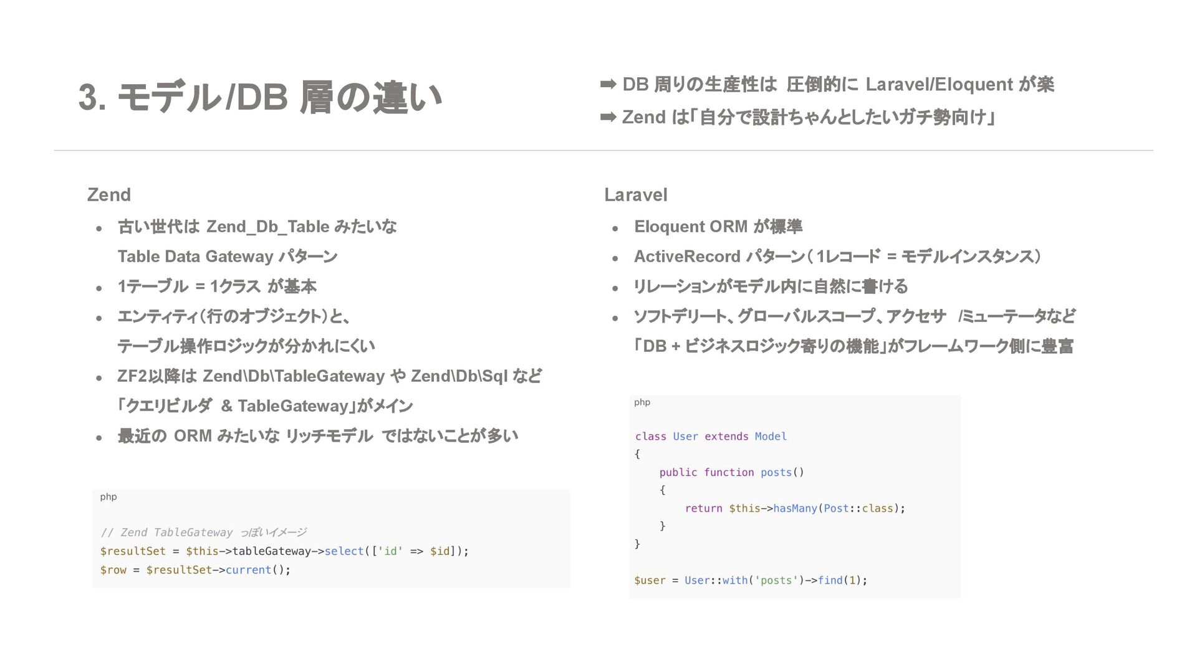The width and height of the screenshot is (1197, 672).
Task: Click the 'php' label of the Laravel code block
Action: pyautogui.click(x=642, y=402)
